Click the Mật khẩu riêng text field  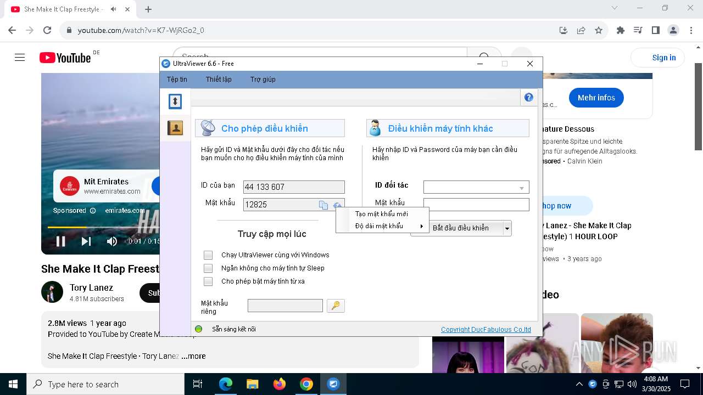[285, 306]
